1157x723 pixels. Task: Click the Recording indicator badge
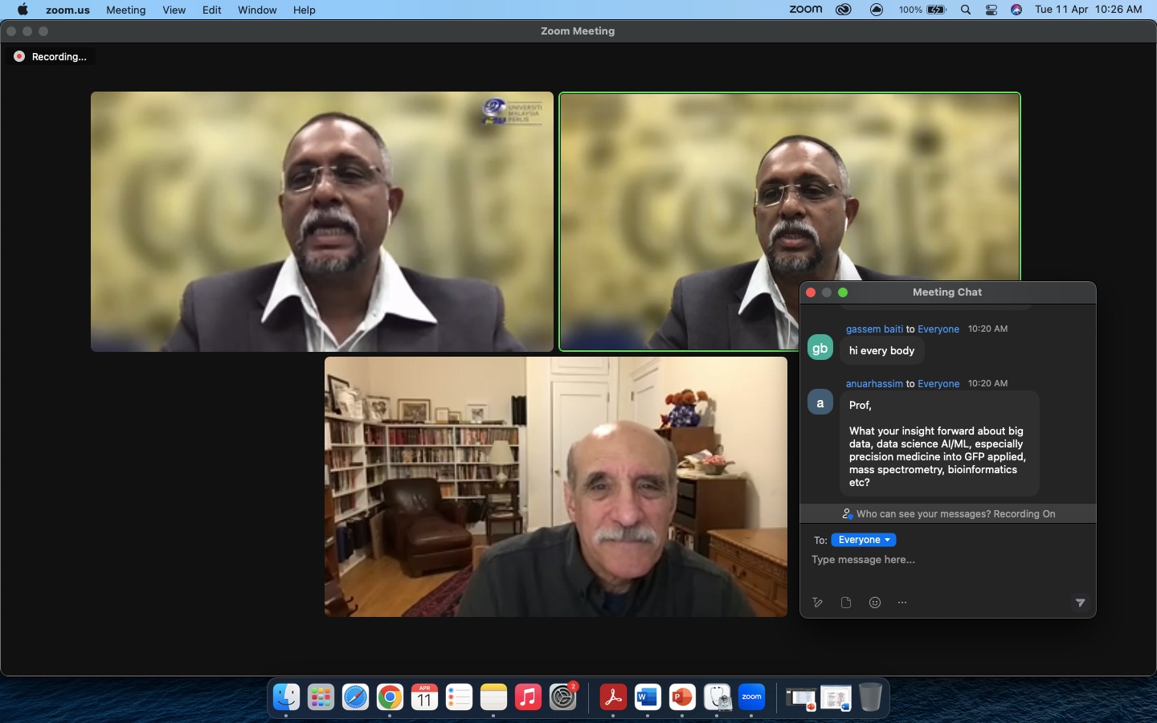coord(51,57)
